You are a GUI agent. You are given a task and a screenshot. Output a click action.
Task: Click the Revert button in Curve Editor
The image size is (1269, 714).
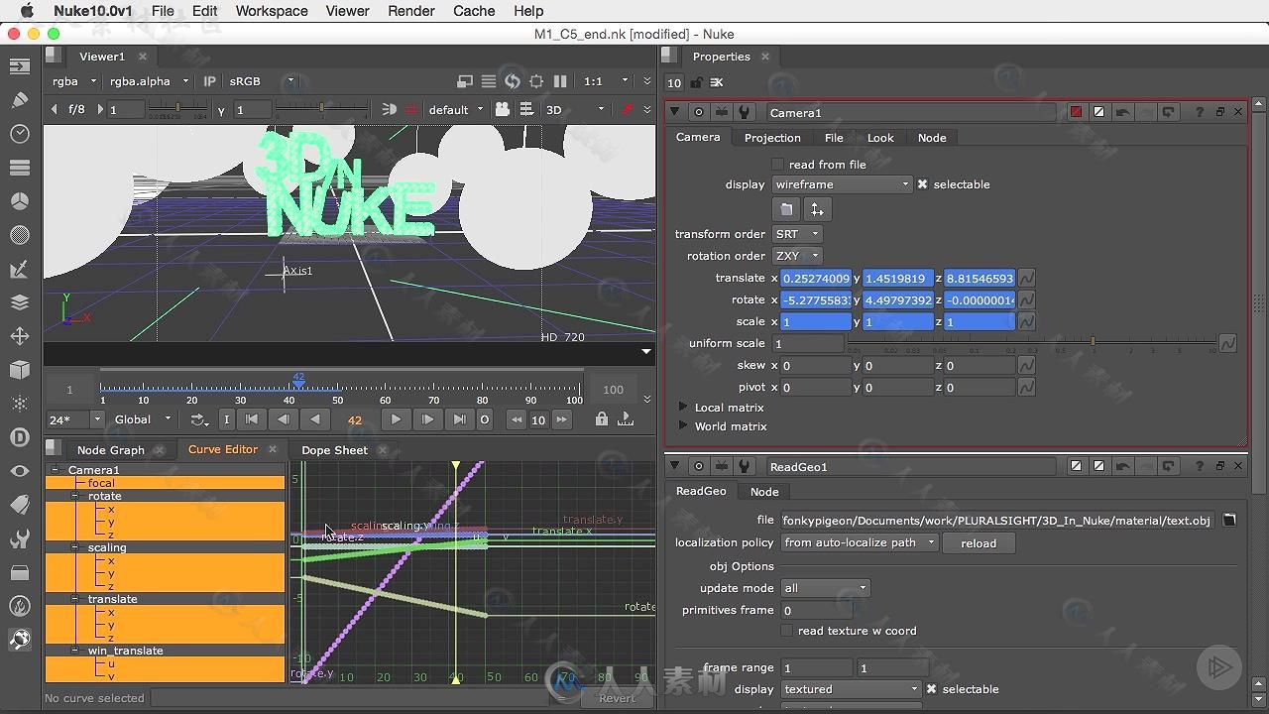(x=617, y=698)
